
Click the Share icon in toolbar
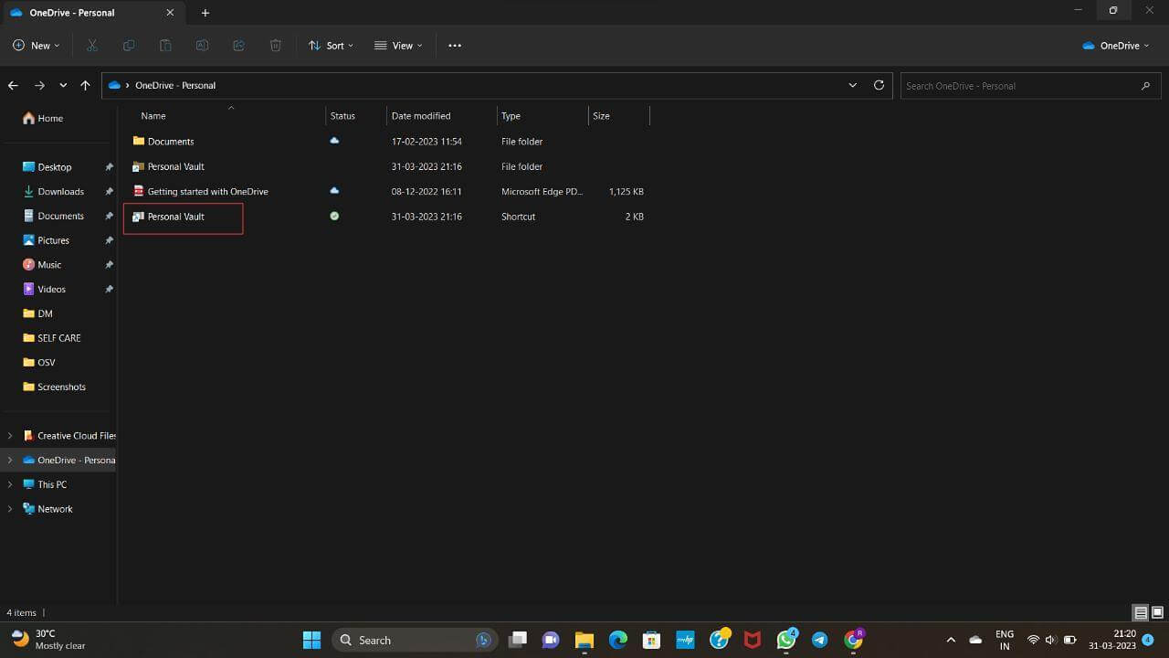point(238,46)
